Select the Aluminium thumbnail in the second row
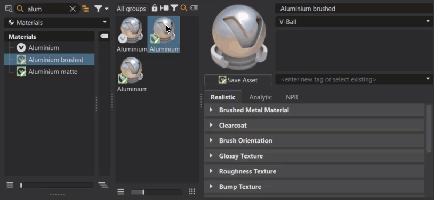434x200 pixels. (x=132, y=74)
